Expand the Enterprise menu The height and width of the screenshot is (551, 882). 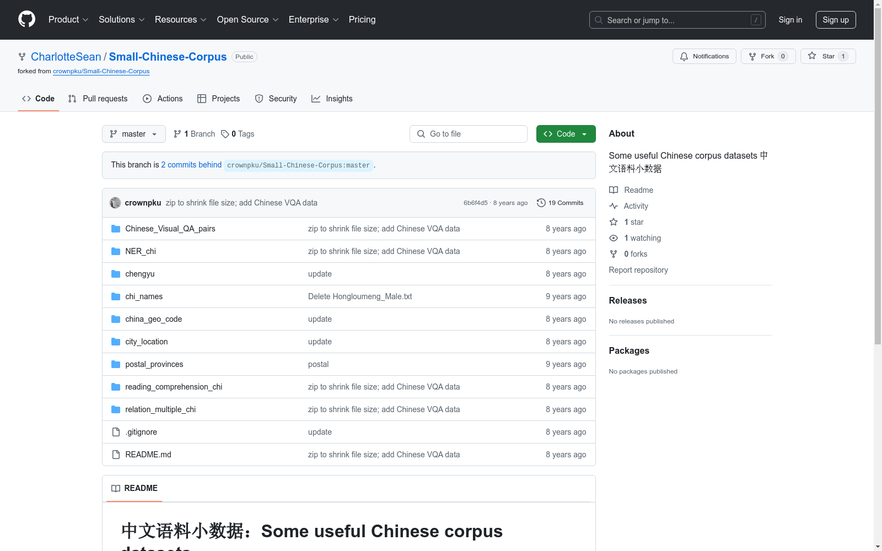click(314, 19)
